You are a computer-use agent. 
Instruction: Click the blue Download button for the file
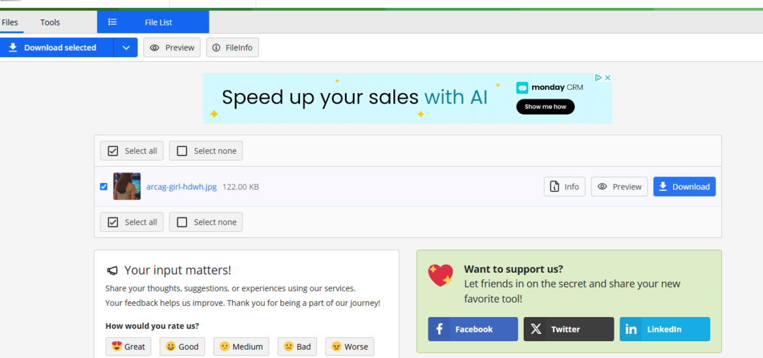coord(685,187)
